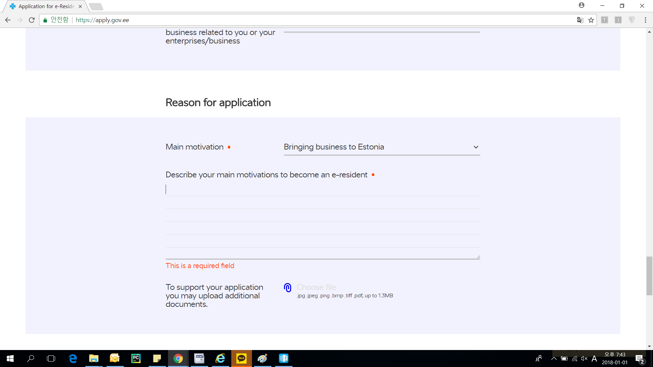Click the secure padlock icon

click(x=45, y=20)
